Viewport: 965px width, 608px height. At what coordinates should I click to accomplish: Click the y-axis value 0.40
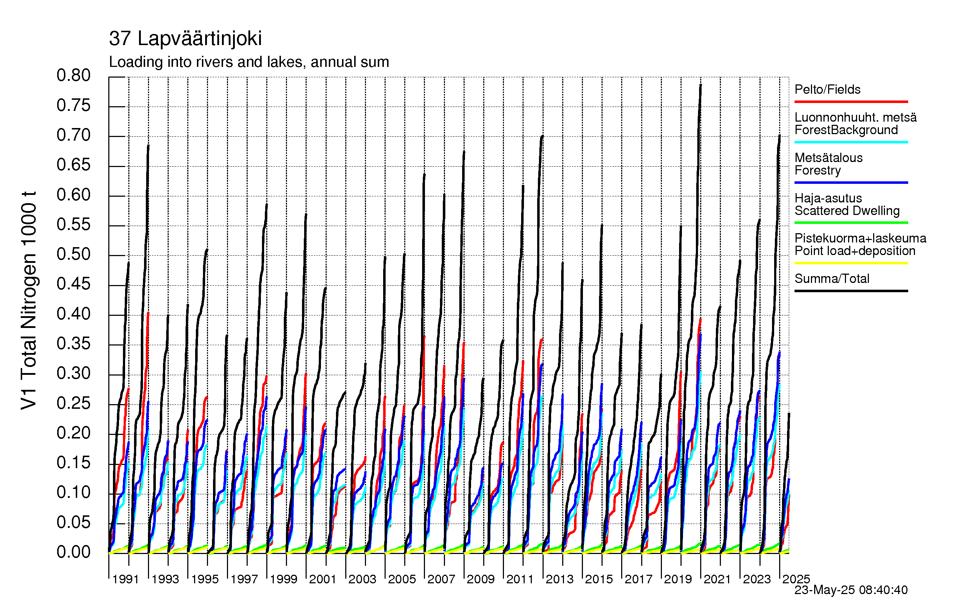tap(73, 314)
